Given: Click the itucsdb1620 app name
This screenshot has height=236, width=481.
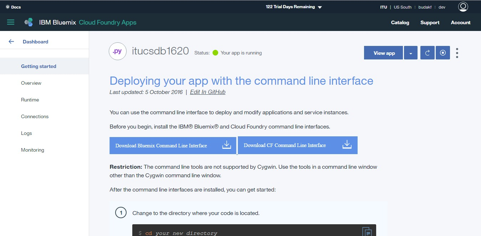Looking at the screenshot, I should tap(160, 51).
